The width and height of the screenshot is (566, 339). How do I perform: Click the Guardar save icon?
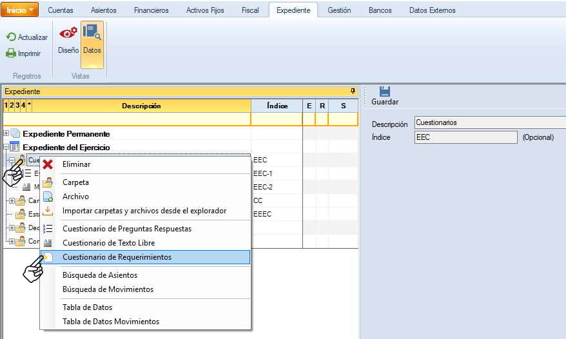pyautogui.click(x=385, y=92)
